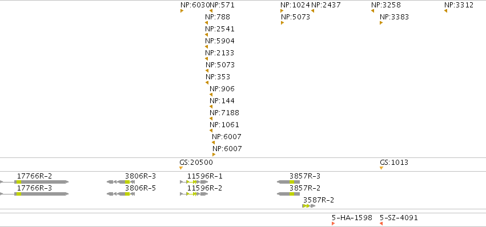
Task: Select the NP:3383 insertion marker
Action: tap(381, 23)
